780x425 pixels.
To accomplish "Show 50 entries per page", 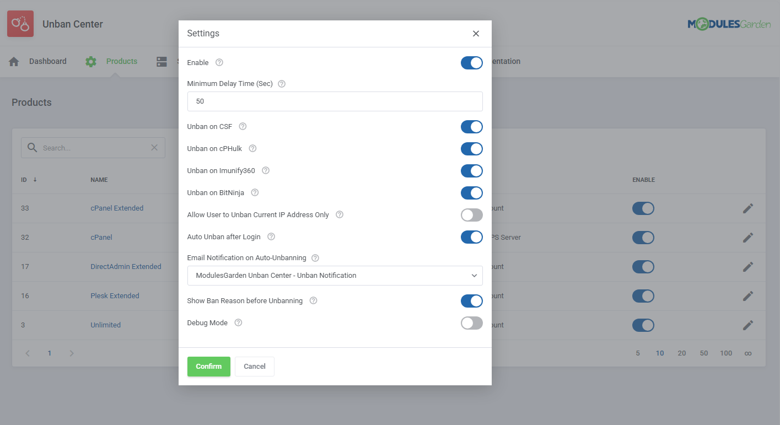I will 704,353.
